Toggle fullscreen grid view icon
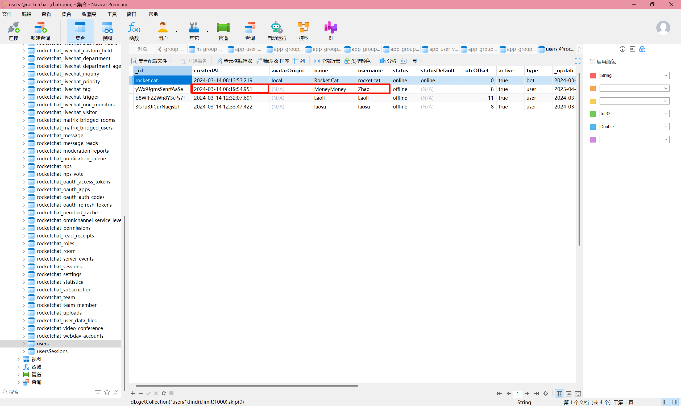681x406 pixels. [x=578, y=61]
